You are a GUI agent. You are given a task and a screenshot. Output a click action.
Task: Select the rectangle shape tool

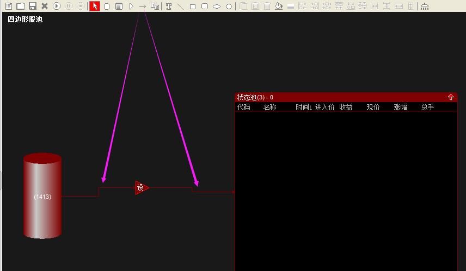[193, 7]
